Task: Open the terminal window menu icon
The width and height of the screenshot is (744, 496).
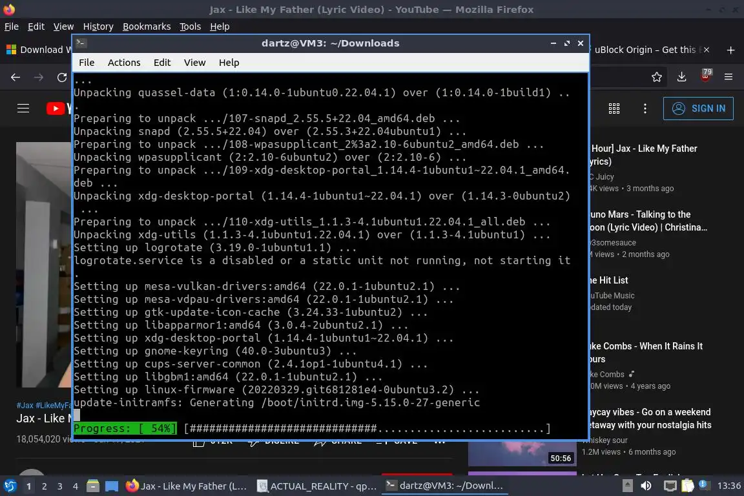Action: click(81, 43)
